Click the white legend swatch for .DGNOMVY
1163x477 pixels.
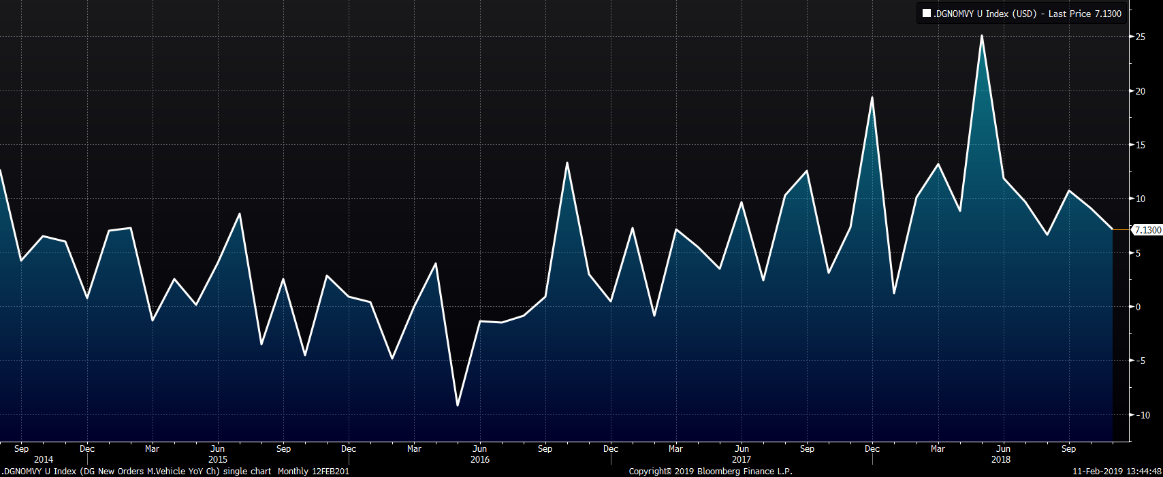(x=926, y=14)
